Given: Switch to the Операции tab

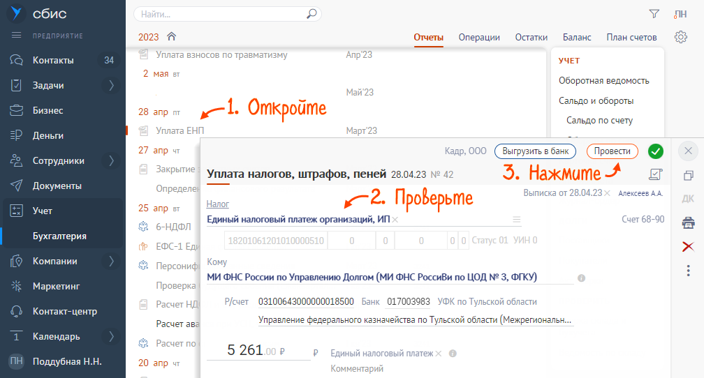Looking at the screenshot, I should pos(478,38).
